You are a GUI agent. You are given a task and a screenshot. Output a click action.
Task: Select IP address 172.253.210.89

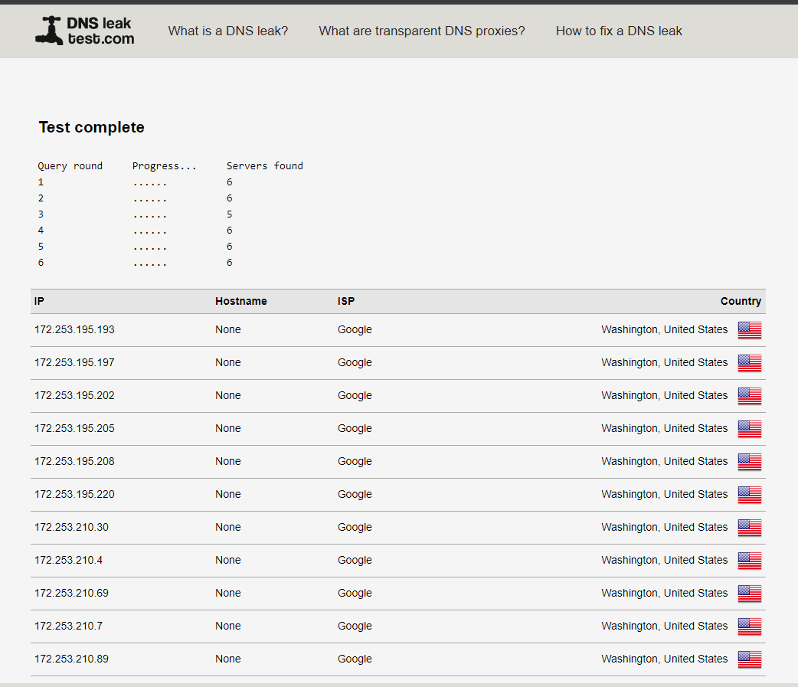[x=71, y=659]
